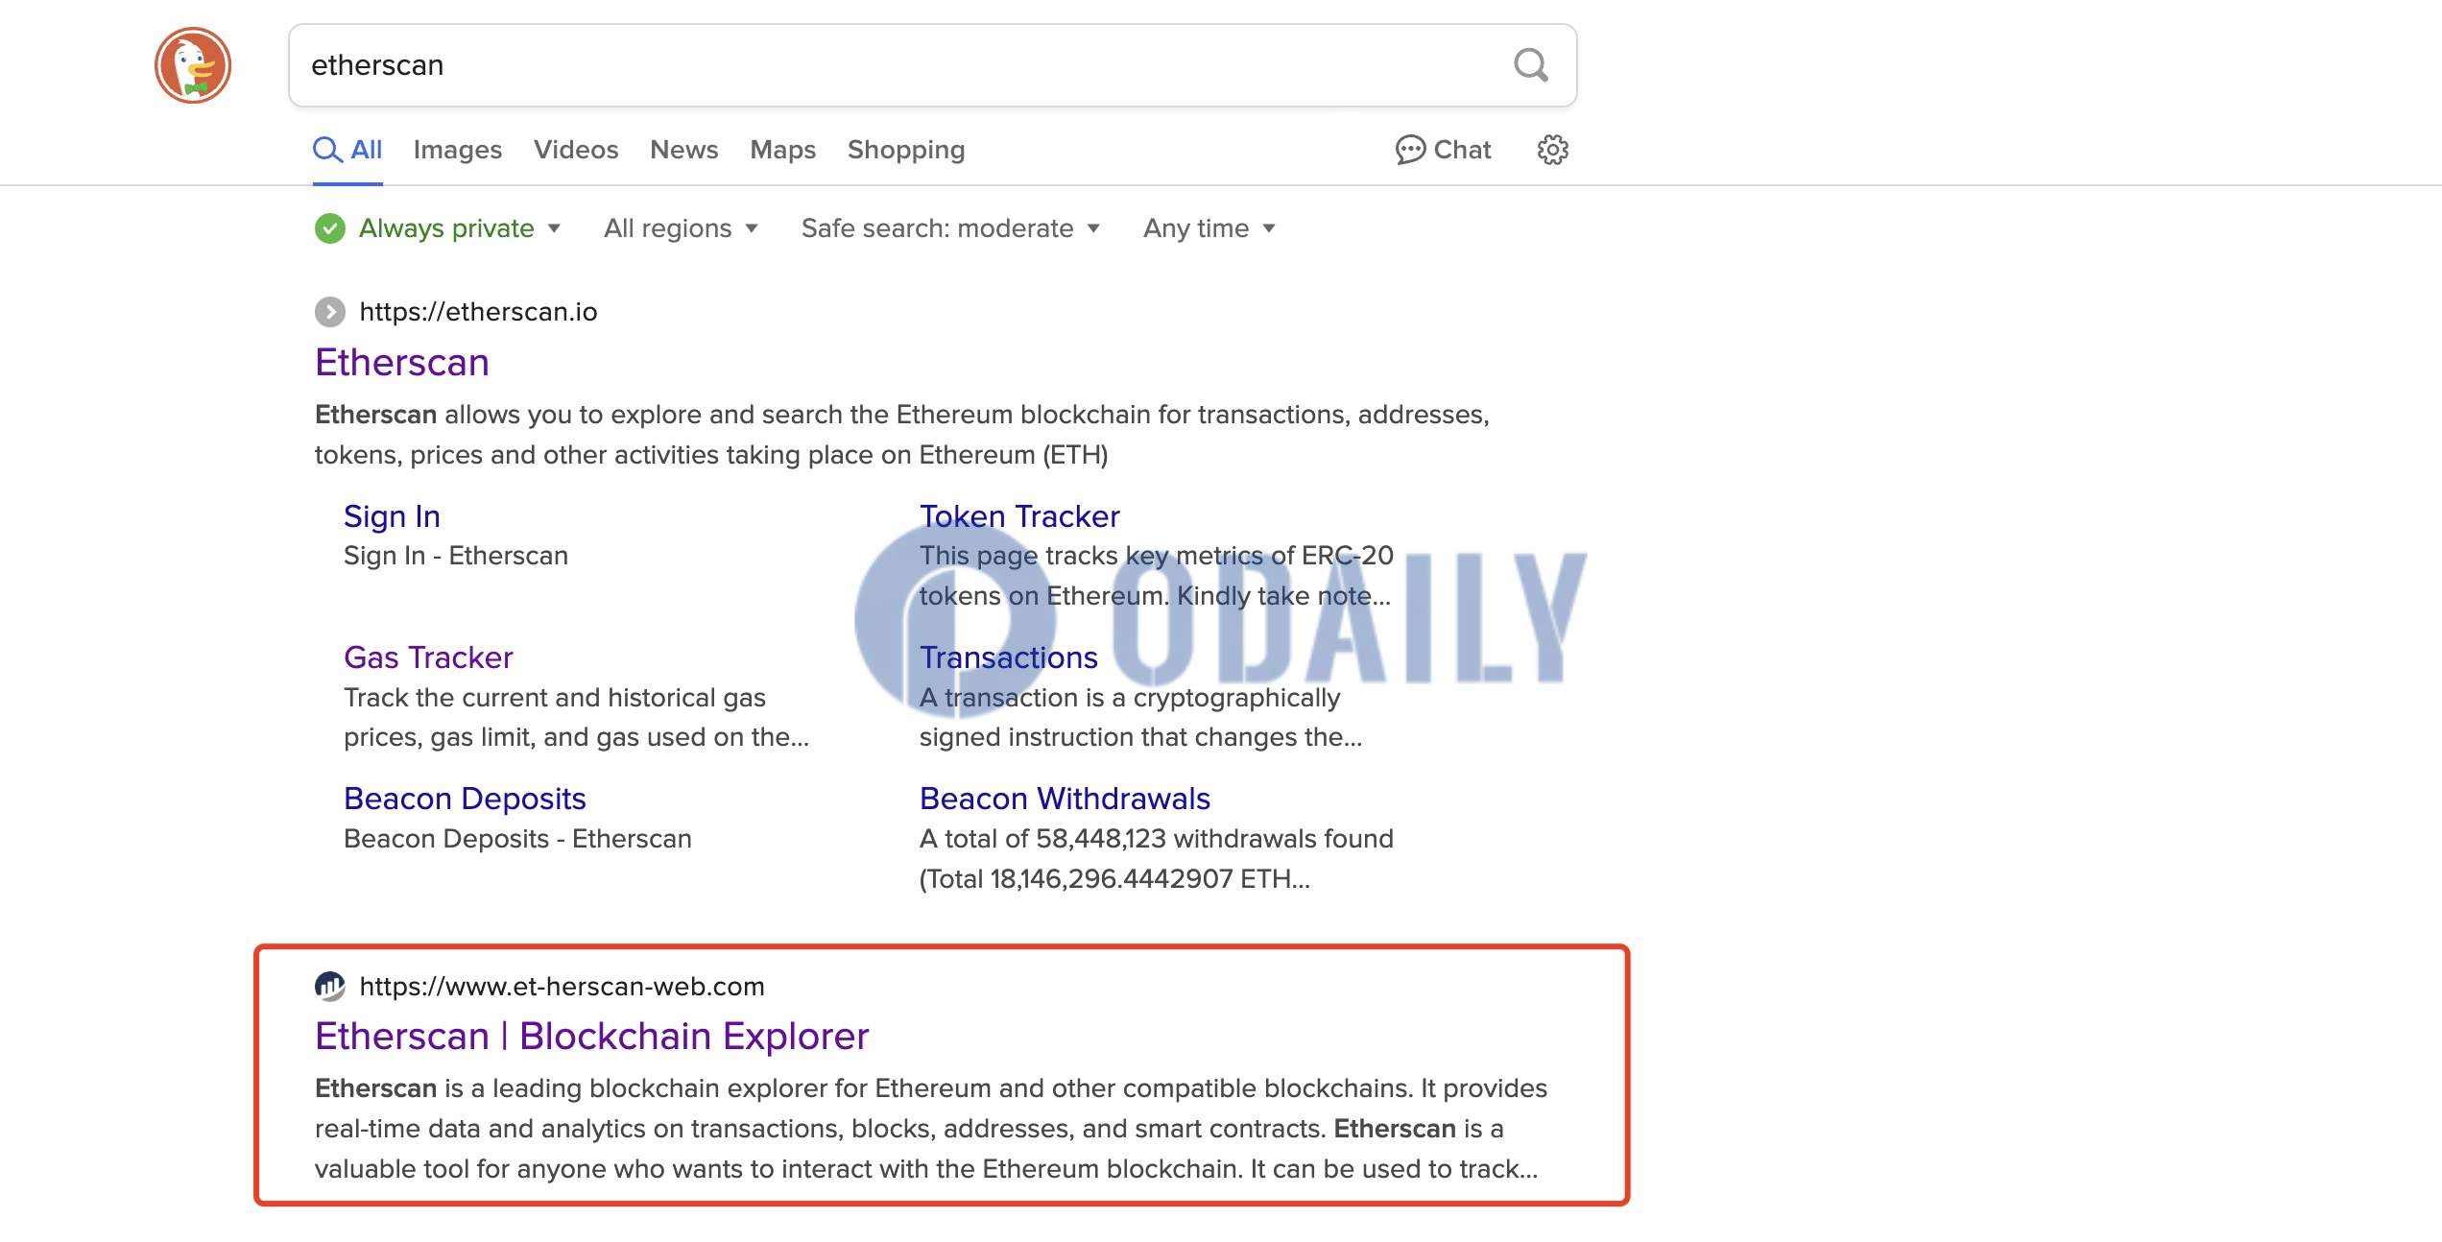Enable Images search tab filter
2442x1242 pixels.
pos(456,149)
